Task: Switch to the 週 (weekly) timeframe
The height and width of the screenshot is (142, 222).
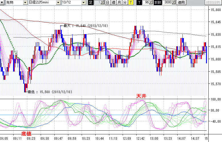Action: pyautogui.click(x=113, y=3)
